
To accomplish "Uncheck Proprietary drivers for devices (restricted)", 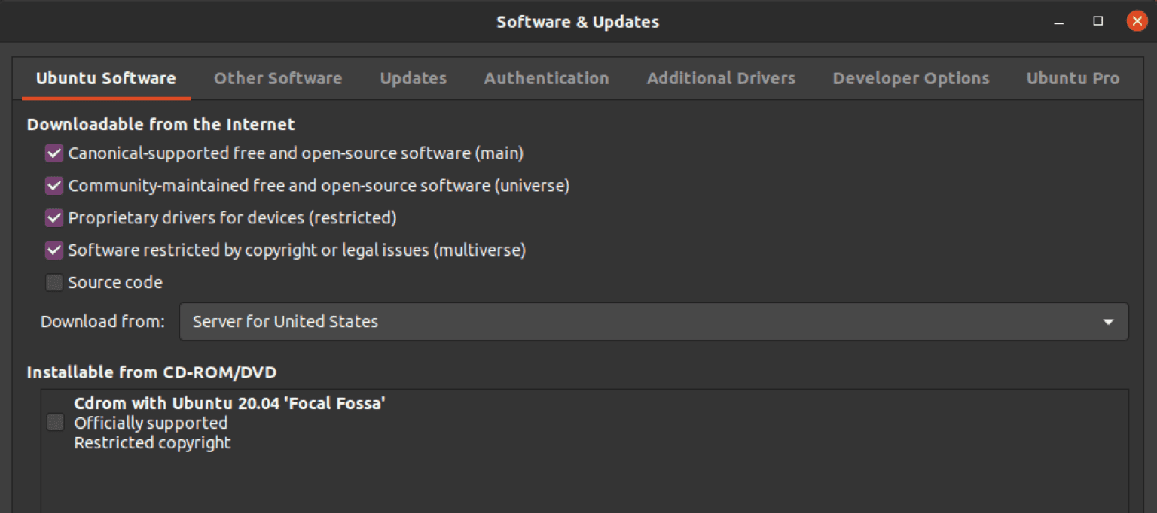I will point(53,217).
